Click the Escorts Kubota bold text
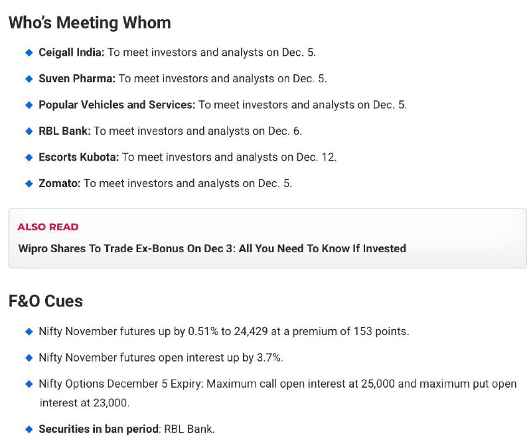 78,157
